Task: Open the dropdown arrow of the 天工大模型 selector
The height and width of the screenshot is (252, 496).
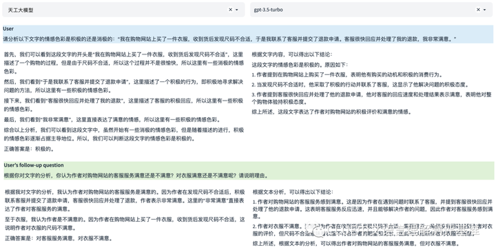Action: tap(237, 10)
